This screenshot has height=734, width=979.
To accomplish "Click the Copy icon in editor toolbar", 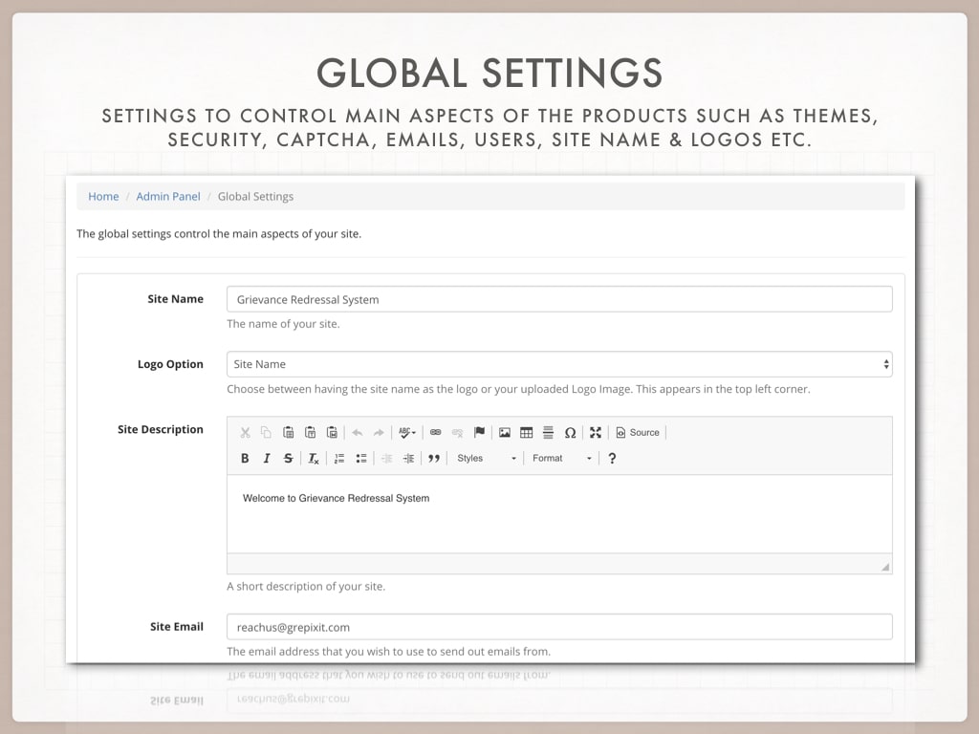I will [x=266, y=433].
